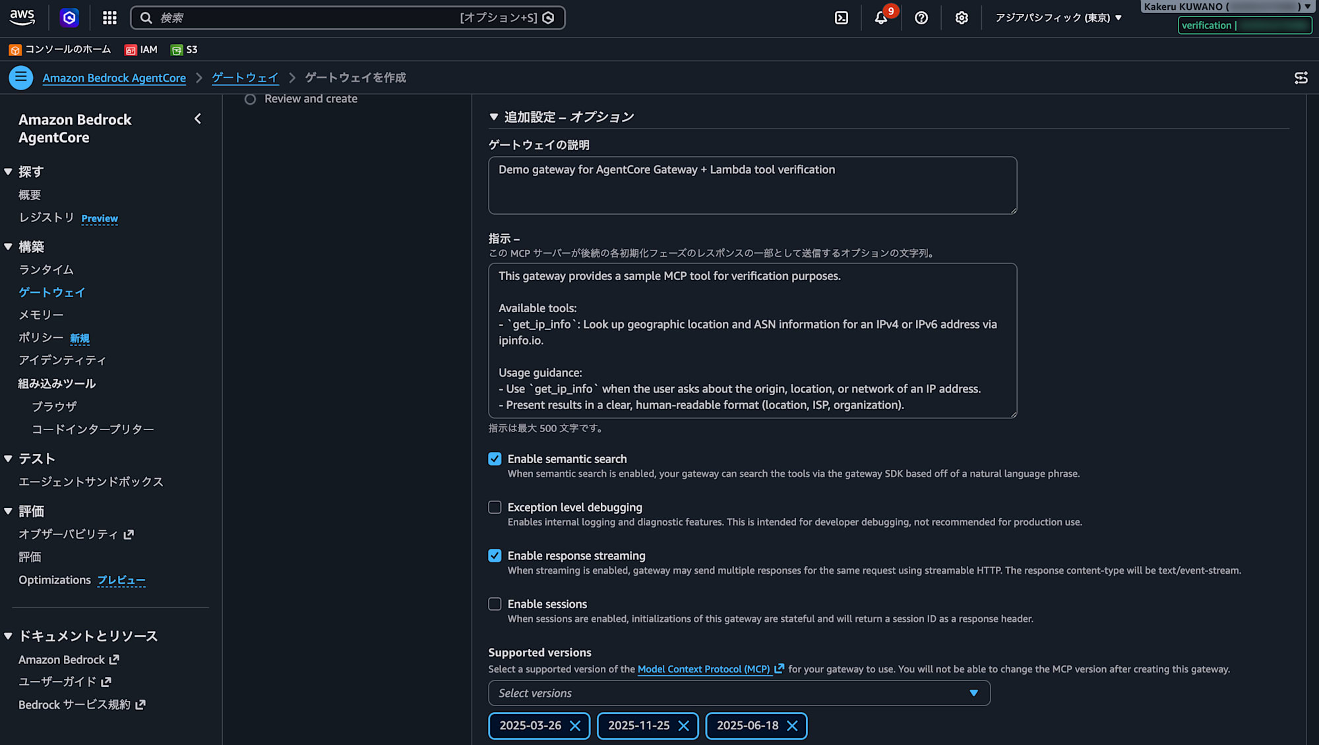The width and height of the screenshot is (1319, 745).
Task: Open the help question mark menu
Action: click(x=921, y=18)
